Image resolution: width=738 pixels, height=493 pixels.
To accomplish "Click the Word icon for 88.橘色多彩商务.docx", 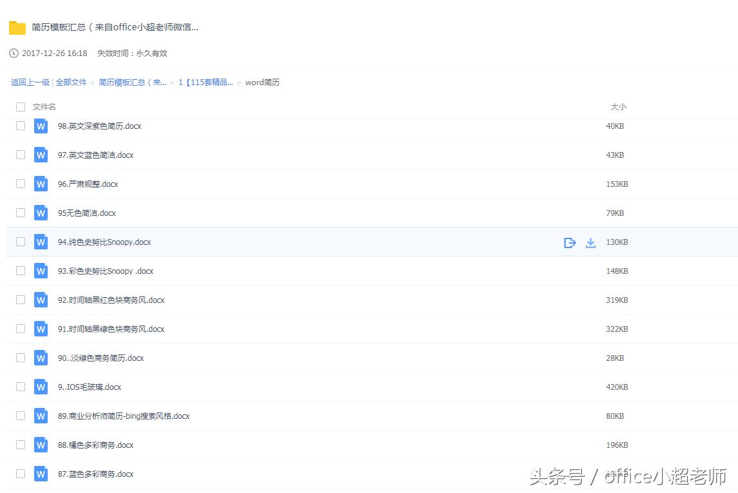I will coord(41,445).
